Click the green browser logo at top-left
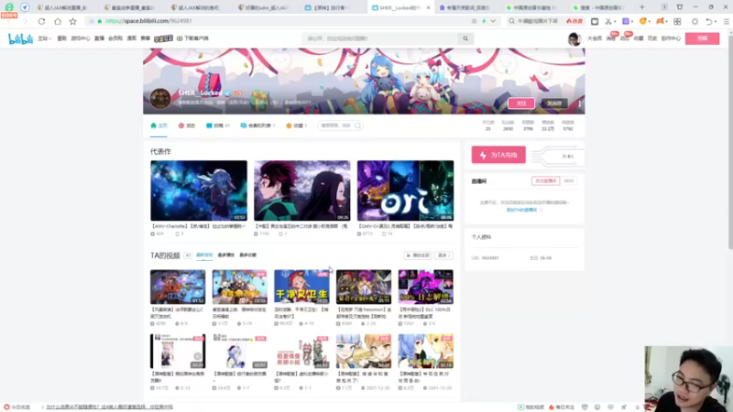Screen dimensions: 733x412 coord(9,7)
